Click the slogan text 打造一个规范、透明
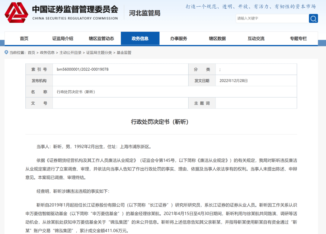 click(x=251, y=7)
